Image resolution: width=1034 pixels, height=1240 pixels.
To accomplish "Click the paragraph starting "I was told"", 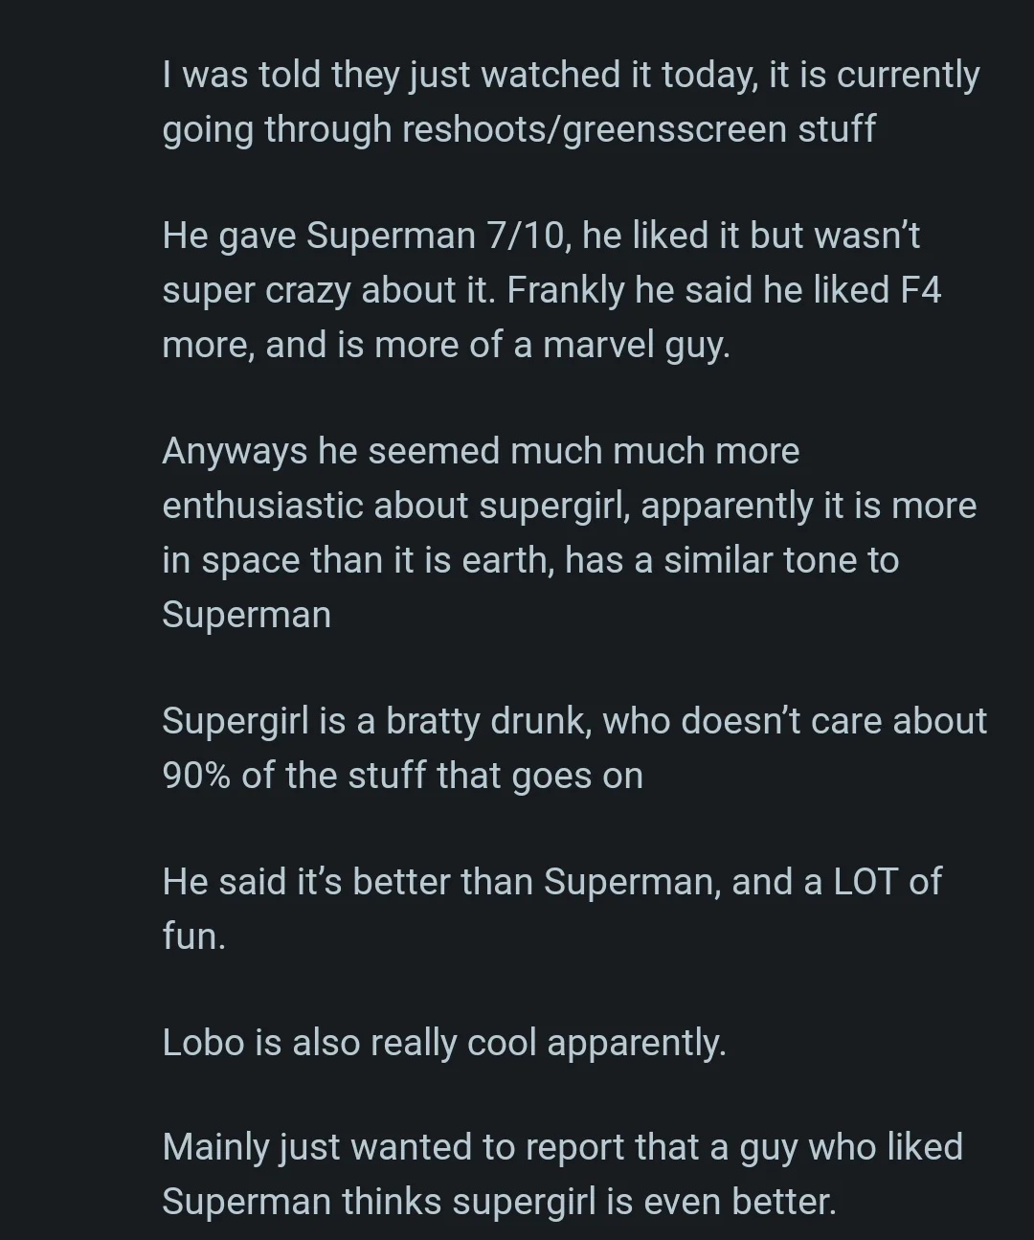I will click(571, 101).
